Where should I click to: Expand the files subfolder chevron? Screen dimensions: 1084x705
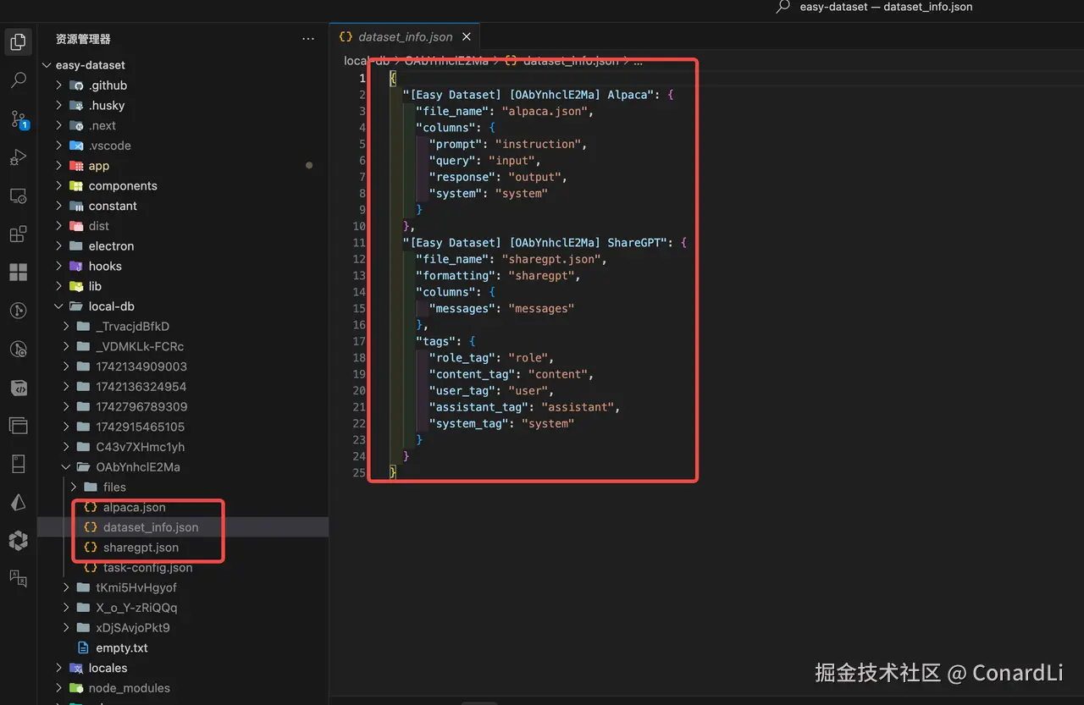point(74,487)
